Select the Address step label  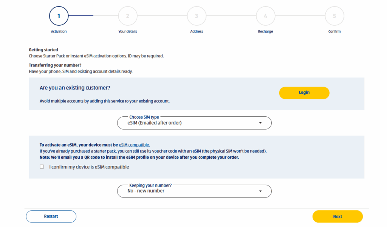[197, 31]
